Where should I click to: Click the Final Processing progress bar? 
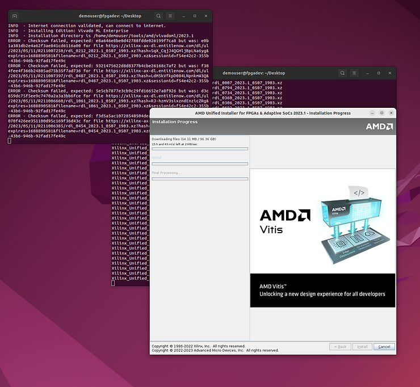point(200,179)
